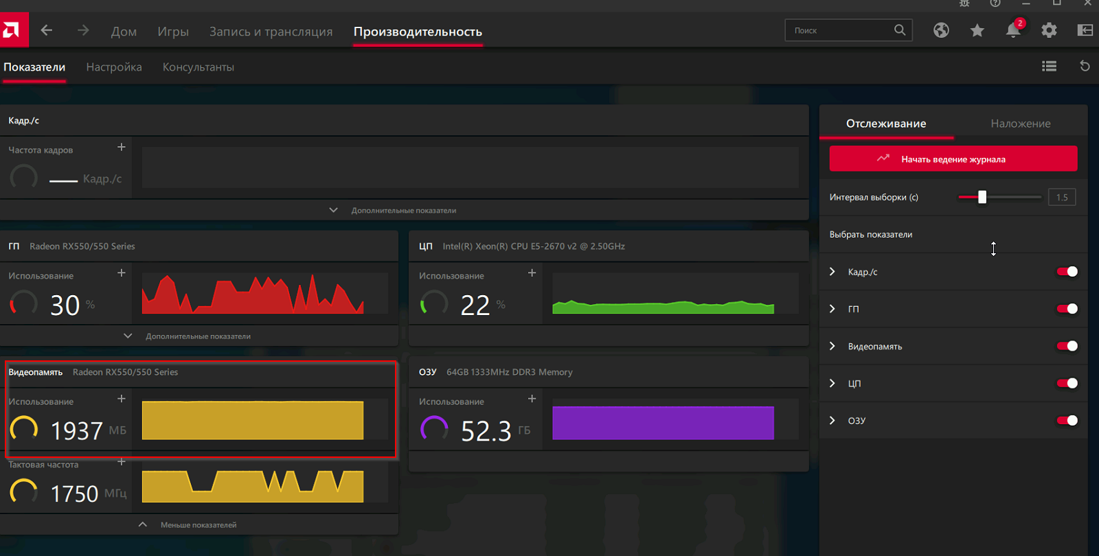
Task: Open notifications bell icon
Action: pos(1013,30)
